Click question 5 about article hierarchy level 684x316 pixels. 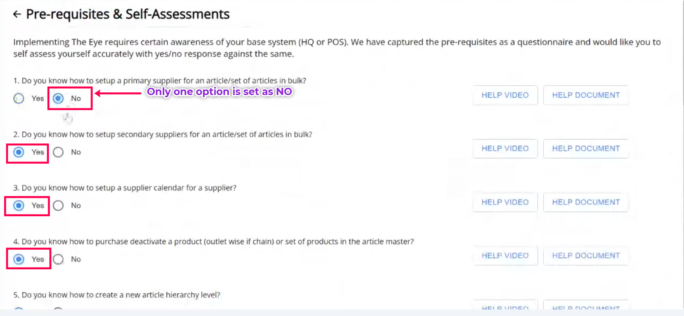tap(117, 295)
